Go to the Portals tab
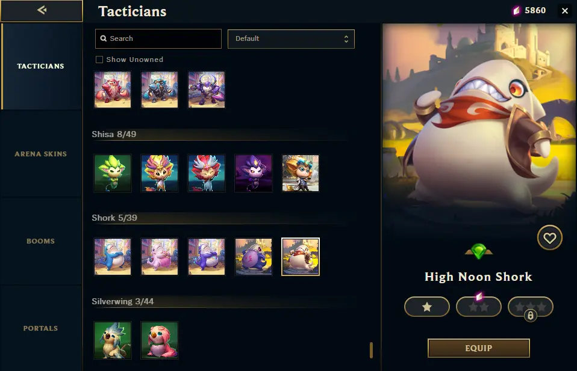 [40, 328]
